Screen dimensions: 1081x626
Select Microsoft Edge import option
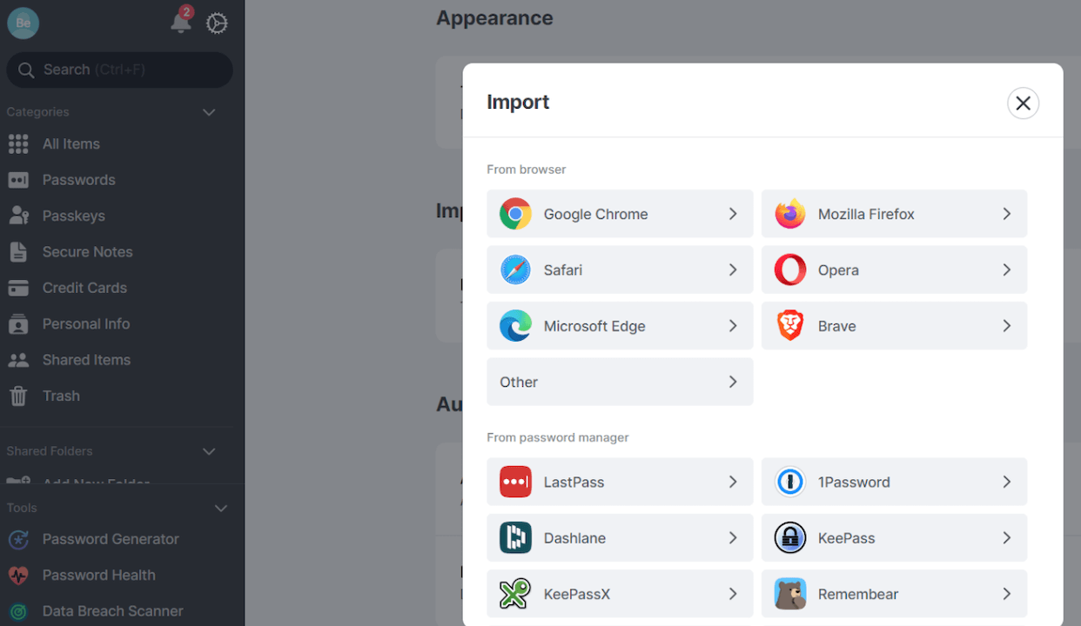619,325
